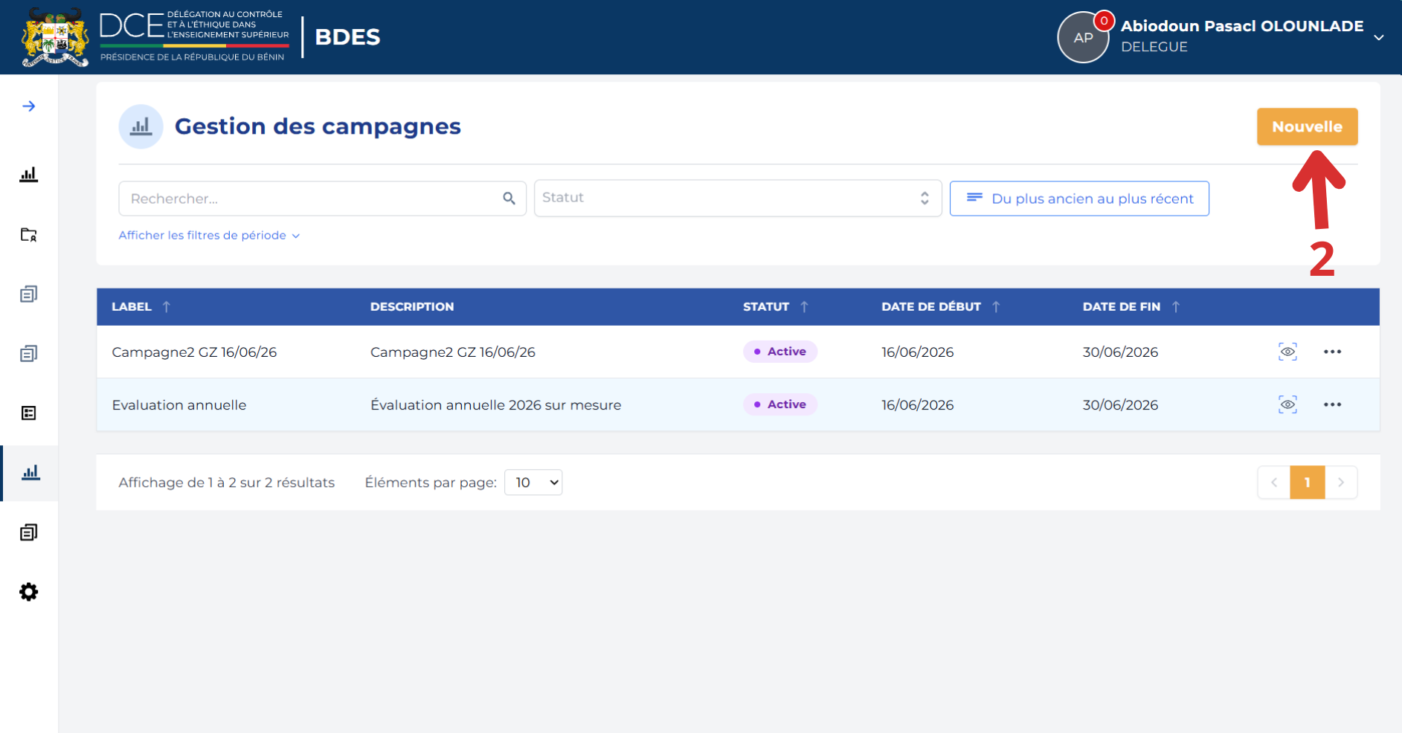Open the list form icon in sidebar

29,413
